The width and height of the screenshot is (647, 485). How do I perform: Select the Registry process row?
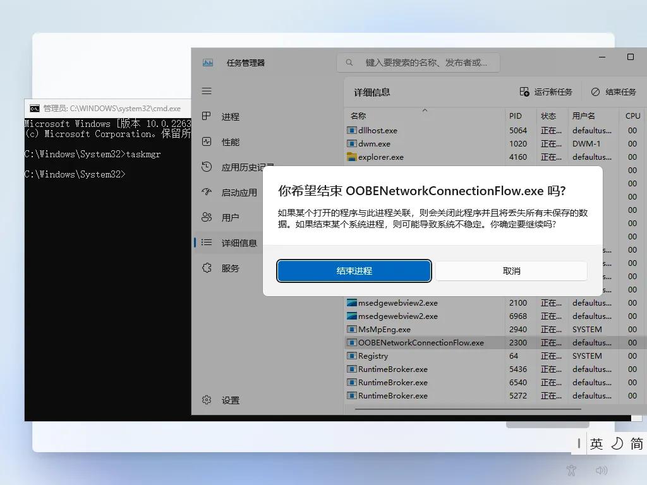pos(495,356)
